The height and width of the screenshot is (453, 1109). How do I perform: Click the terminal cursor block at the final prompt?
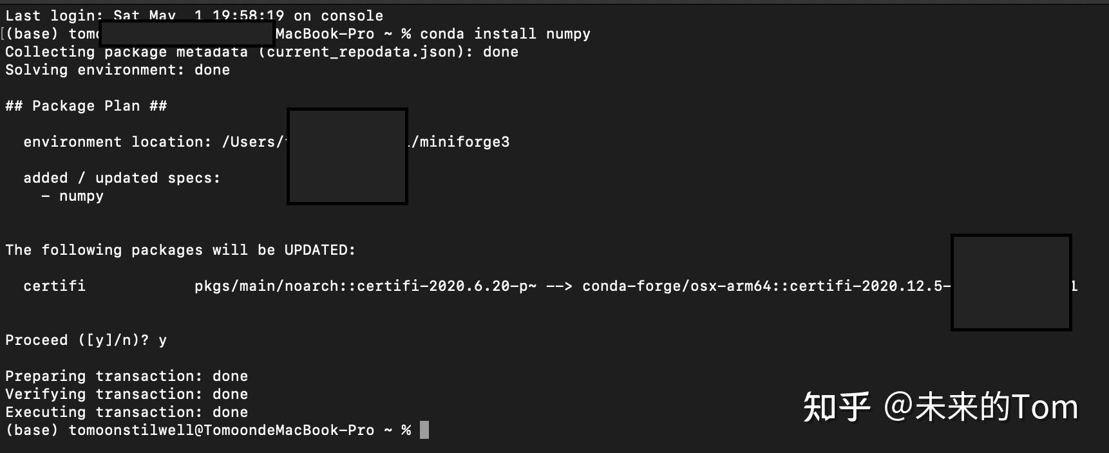click(x=424, y=430)
